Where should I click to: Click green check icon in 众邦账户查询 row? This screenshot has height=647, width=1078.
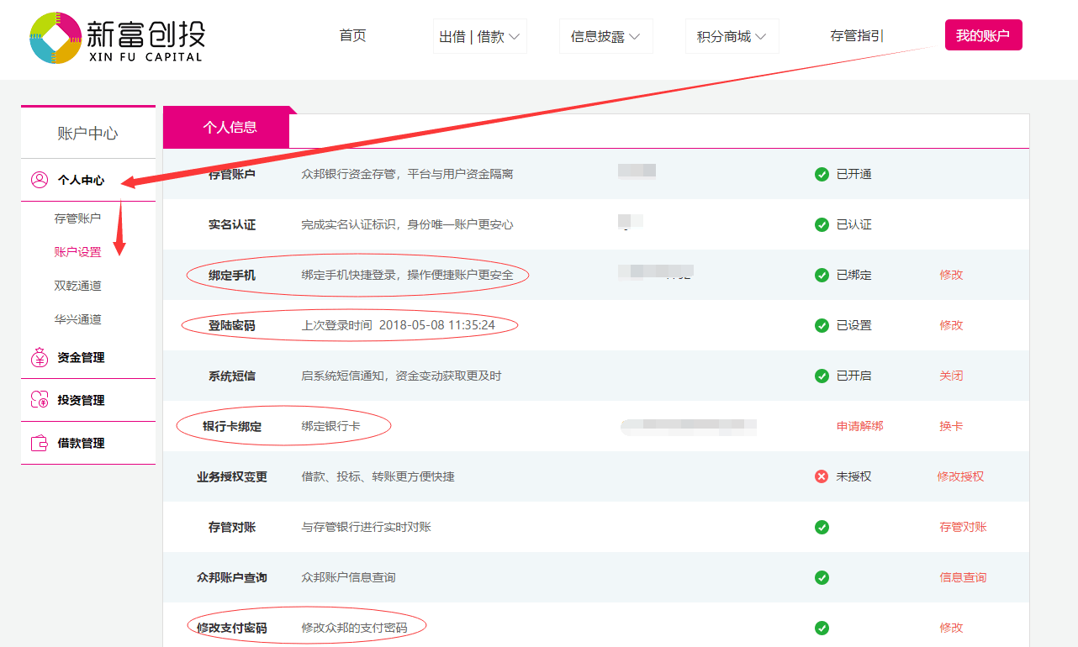(822, 577)
